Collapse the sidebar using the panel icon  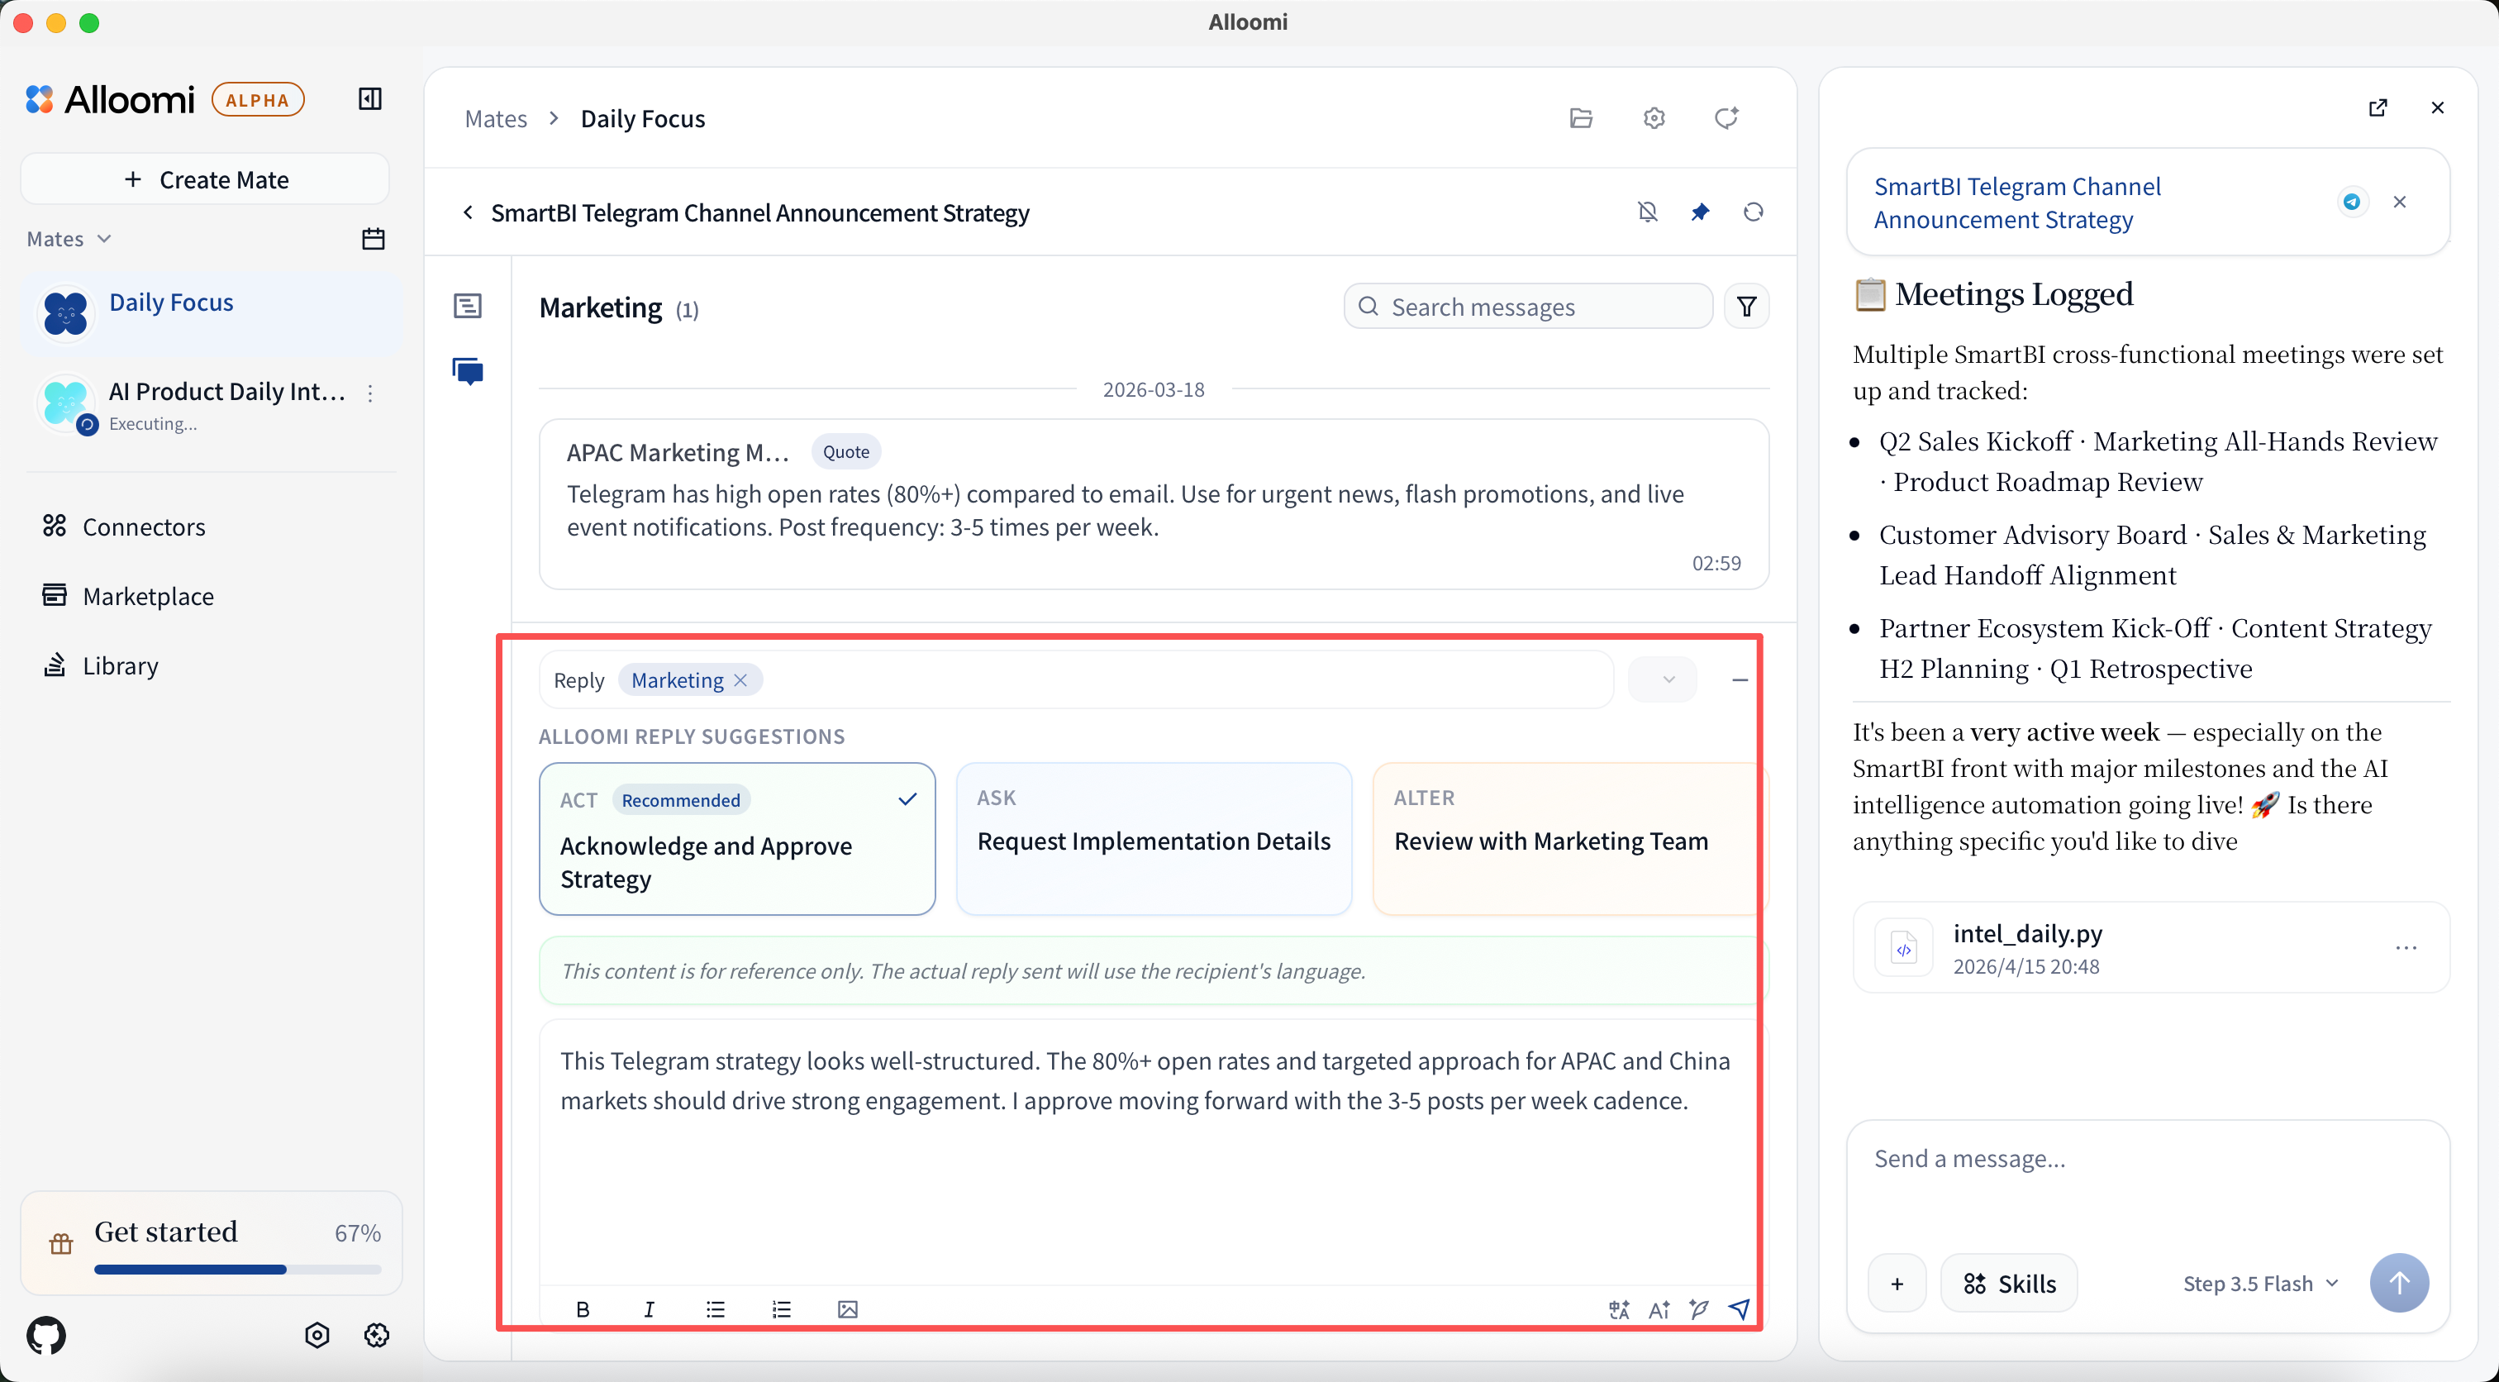tap(369, 99)
